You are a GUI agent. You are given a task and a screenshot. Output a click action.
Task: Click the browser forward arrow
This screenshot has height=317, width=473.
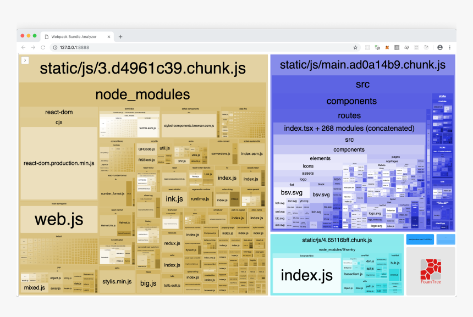click(33, 48)
